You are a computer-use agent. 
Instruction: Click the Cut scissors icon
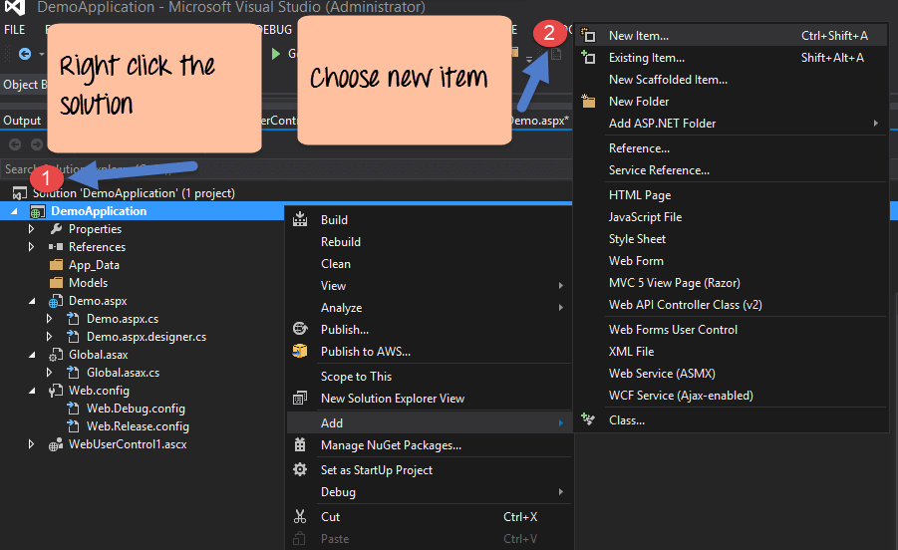[x=300, y=517]
